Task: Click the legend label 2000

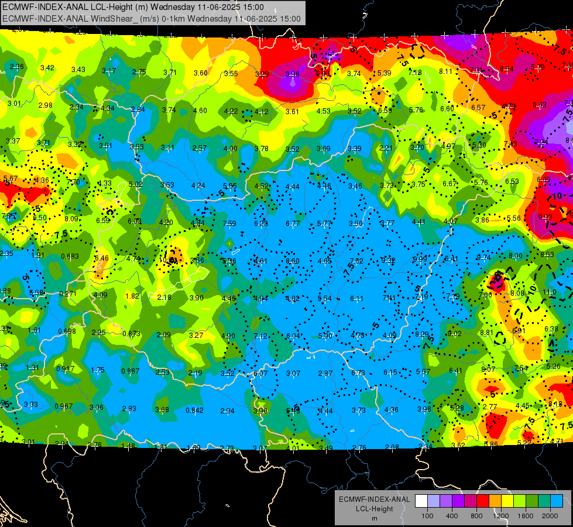Action: (x=550, y=516)
